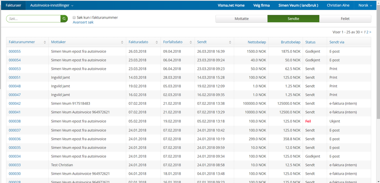380x183 pixels.
Task: Switch to the Feilet tab
Action: (x=345, y=19)
